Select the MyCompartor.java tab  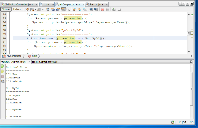pyautogui.click(x=69, y=4)
